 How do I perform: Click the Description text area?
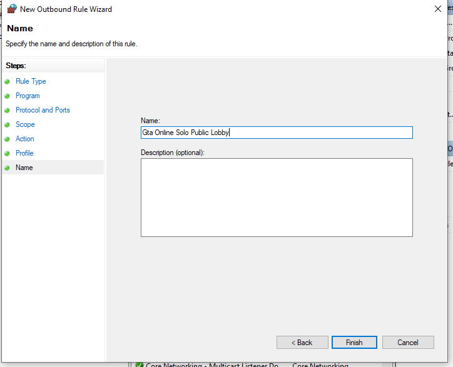click(277, 198)
